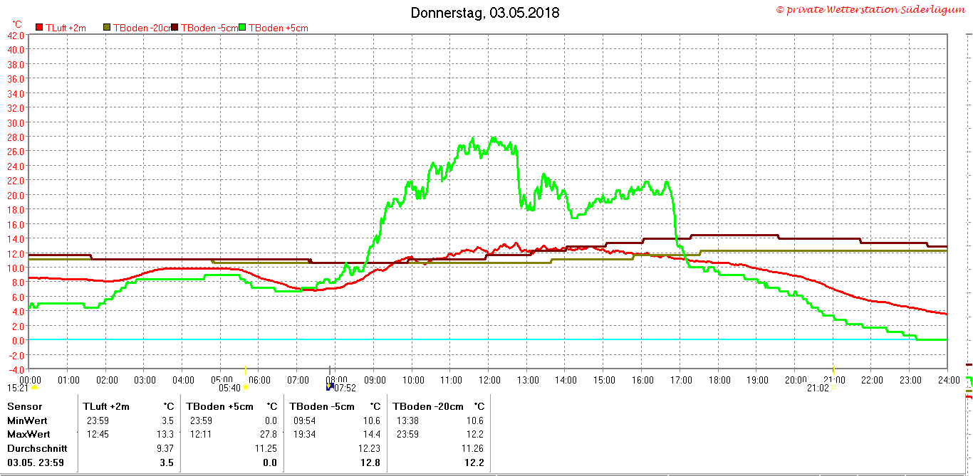Click the green TBoden +5cm legend swatch
This screenshot has height=476, width=973.
(x=242, y=27)
